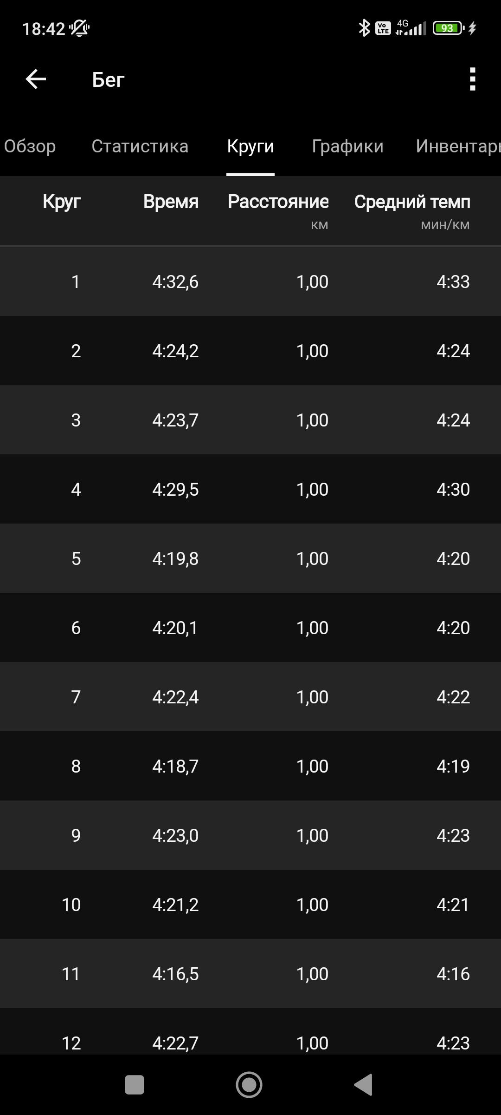Tap the Расстояние column header

tap(278, 202)
